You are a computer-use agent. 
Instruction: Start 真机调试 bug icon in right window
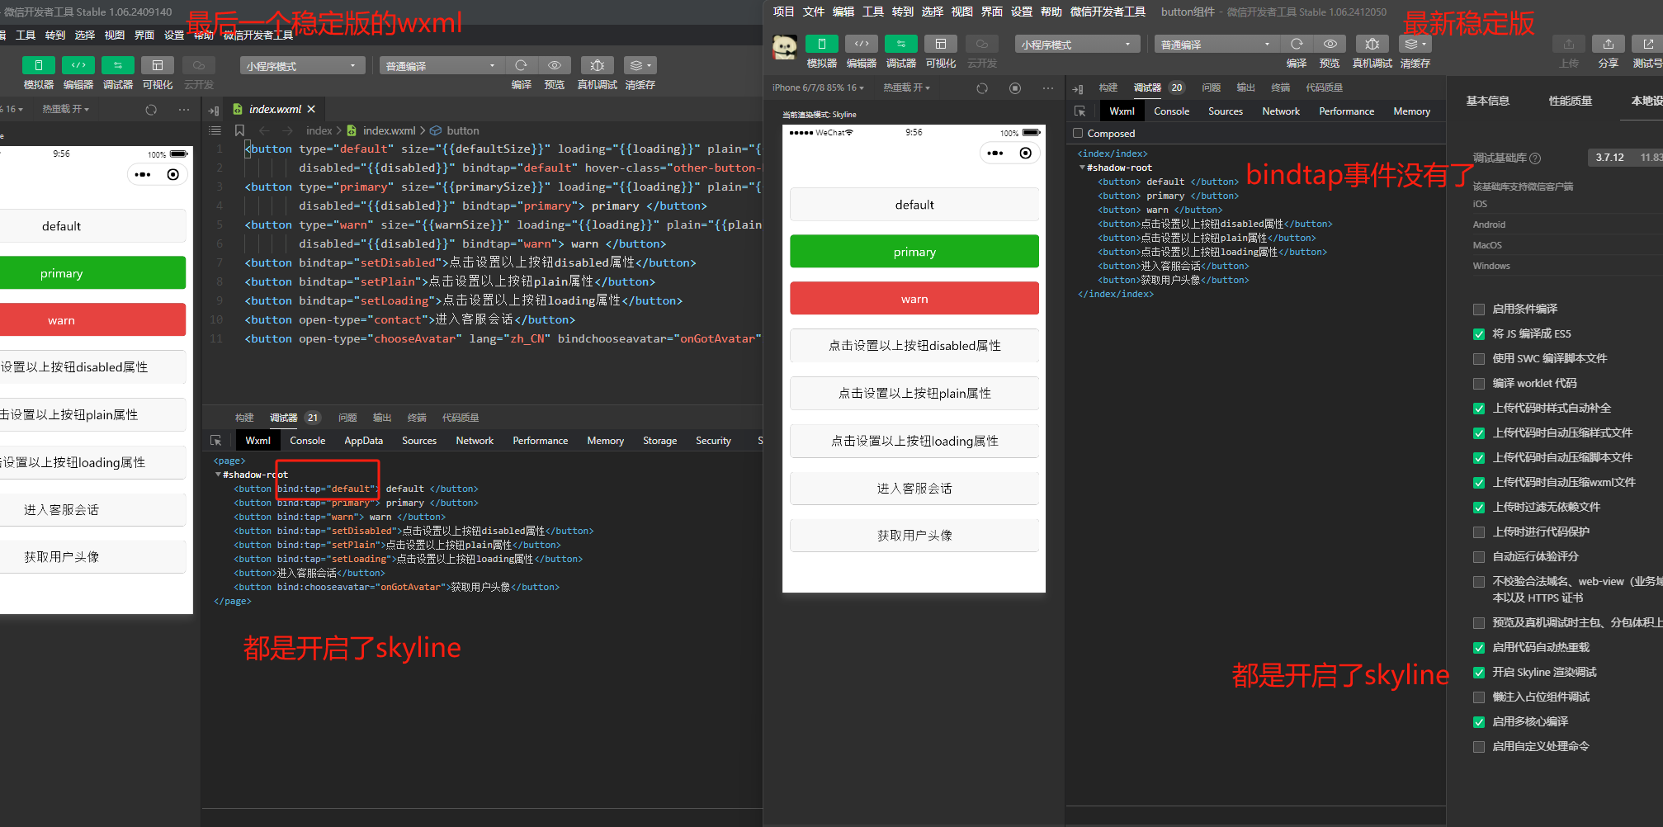[x=1372, y=44]
